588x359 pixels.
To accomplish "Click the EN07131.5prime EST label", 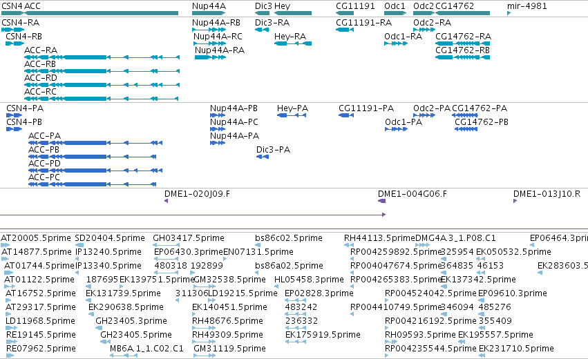I will click(258, 252).
